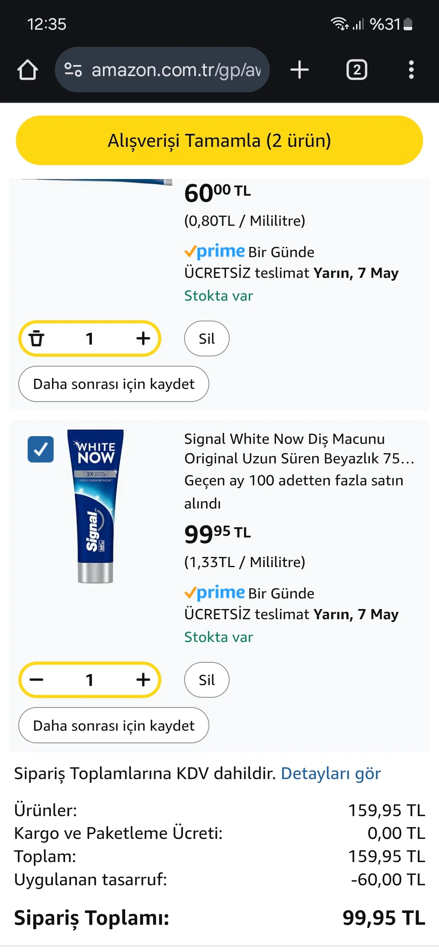This screenshot has width=439, height=952.
Task: Save the 60,00 TL item for later
Action: click(114, 384)
